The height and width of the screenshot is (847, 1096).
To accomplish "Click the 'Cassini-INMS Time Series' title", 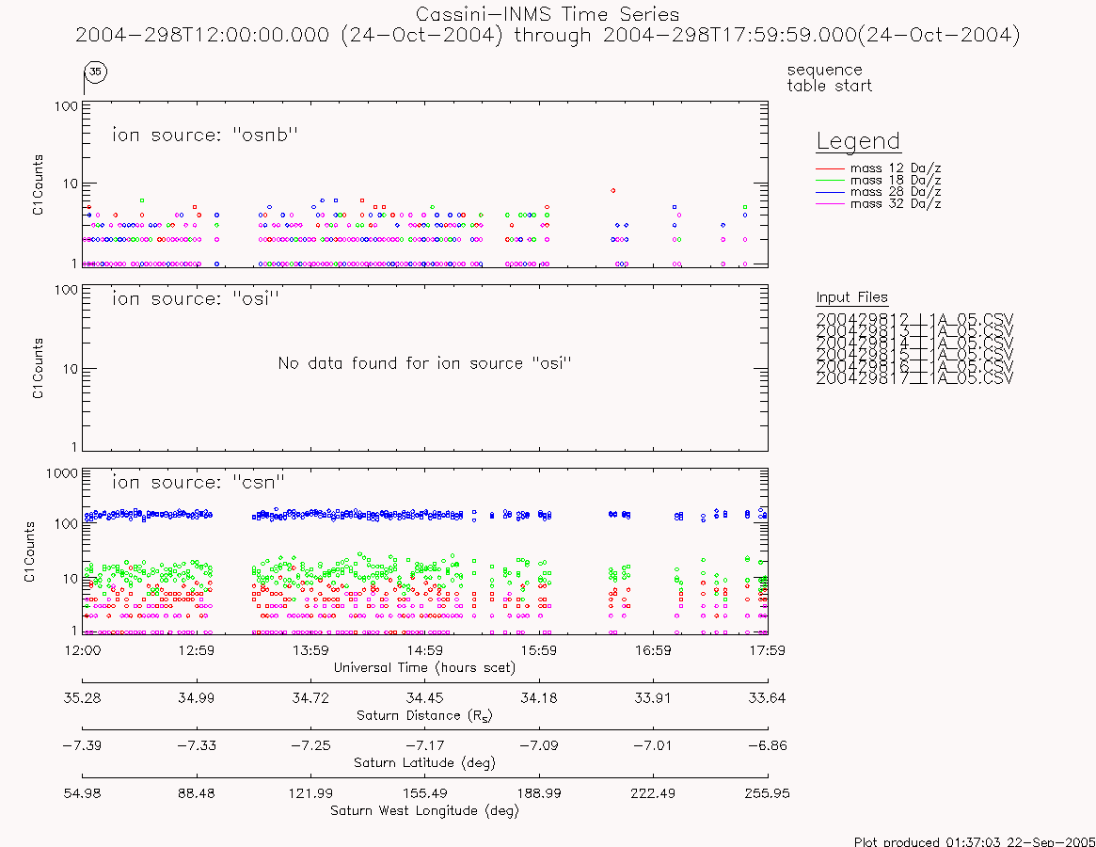I will [548, 14].
